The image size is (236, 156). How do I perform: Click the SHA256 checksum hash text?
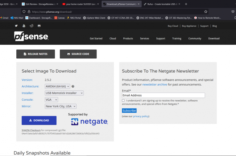point(61,133)
